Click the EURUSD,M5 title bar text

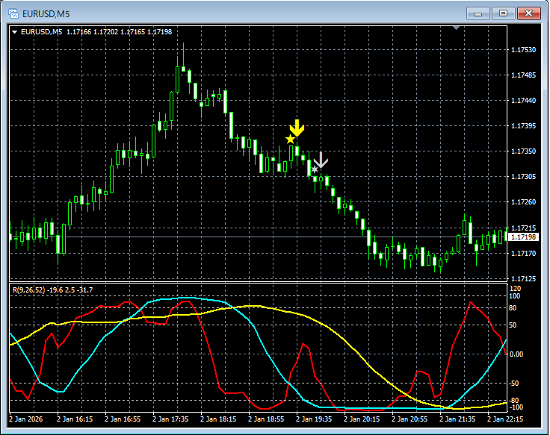tap(46, 14)
